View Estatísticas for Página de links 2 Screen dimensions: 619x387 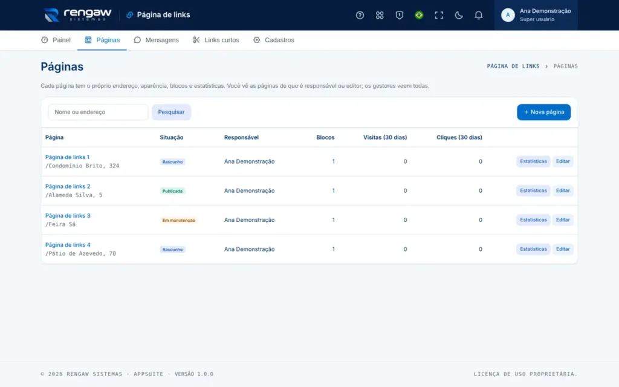pyautogui.click(x=533, y=190)
